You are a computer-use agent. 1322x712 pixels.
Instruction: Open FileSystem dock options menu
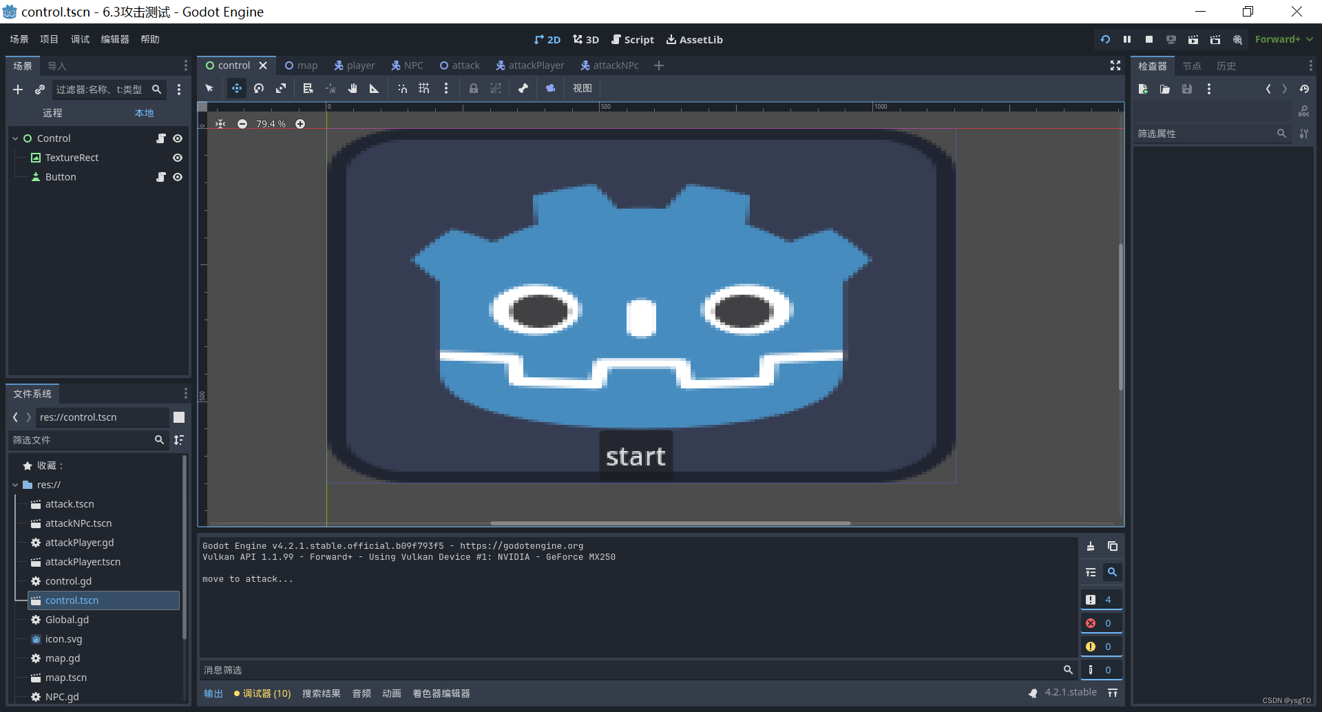click(185, 393)
